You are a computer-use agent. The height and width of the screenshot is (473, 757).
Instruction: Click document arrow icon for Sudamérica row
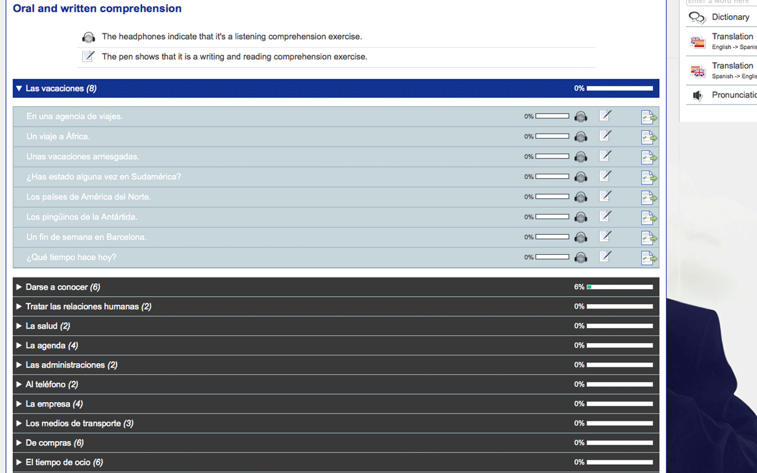[649, 177]
